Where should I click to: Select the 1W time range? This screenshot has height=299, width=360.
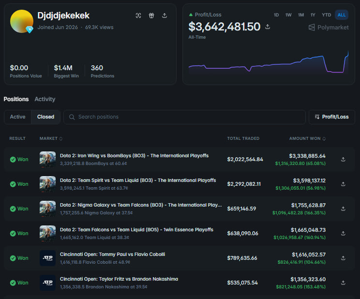pos(289,15)
